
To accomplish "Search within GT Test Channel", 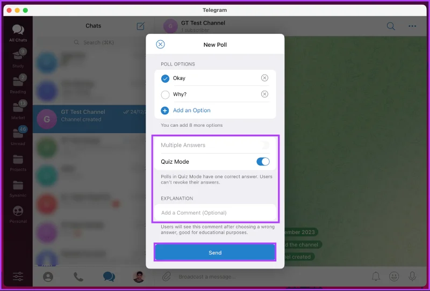I will click(391, 26).
